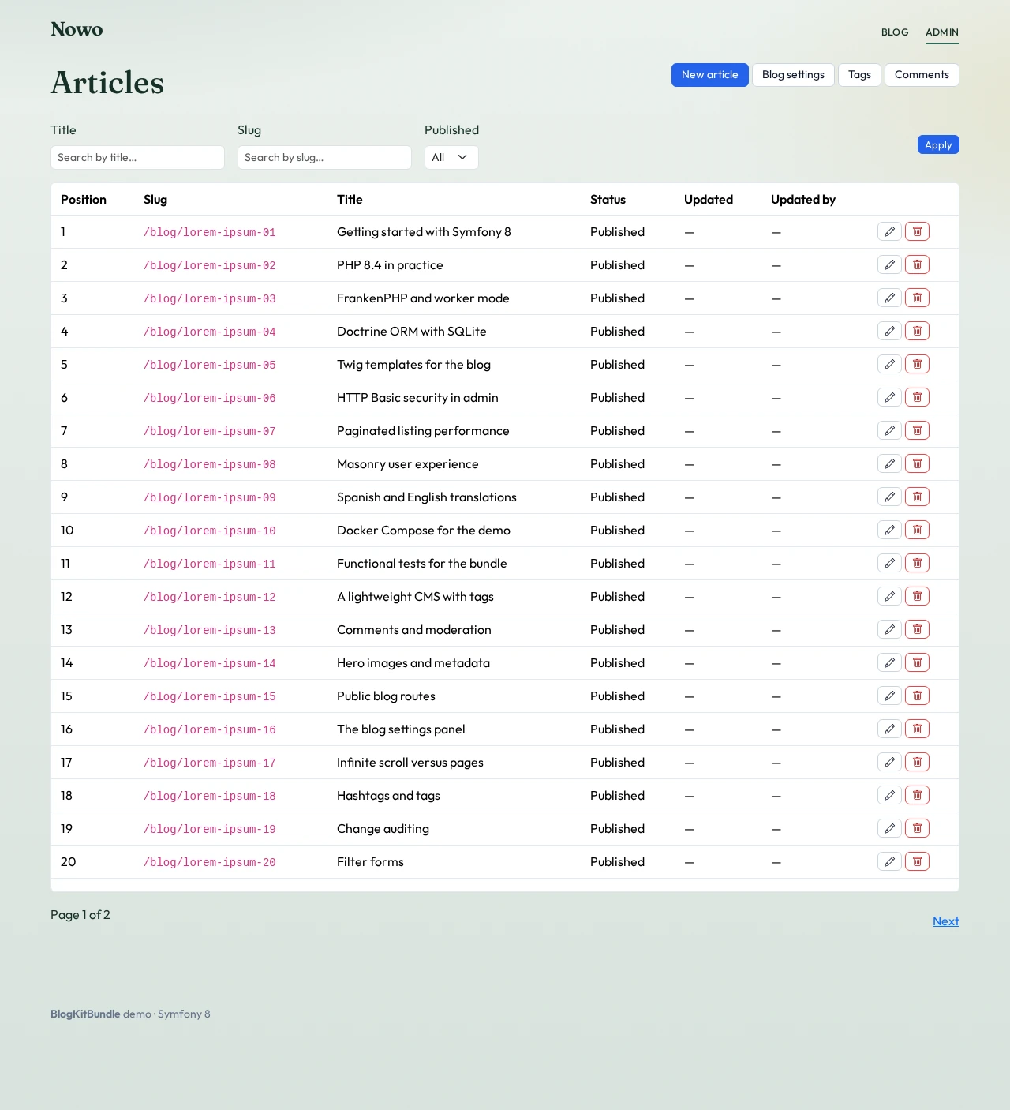This screenshot has width=1010, height=1110.
Task: Edit the "Hashtags and tags" article
Action: 889,795
